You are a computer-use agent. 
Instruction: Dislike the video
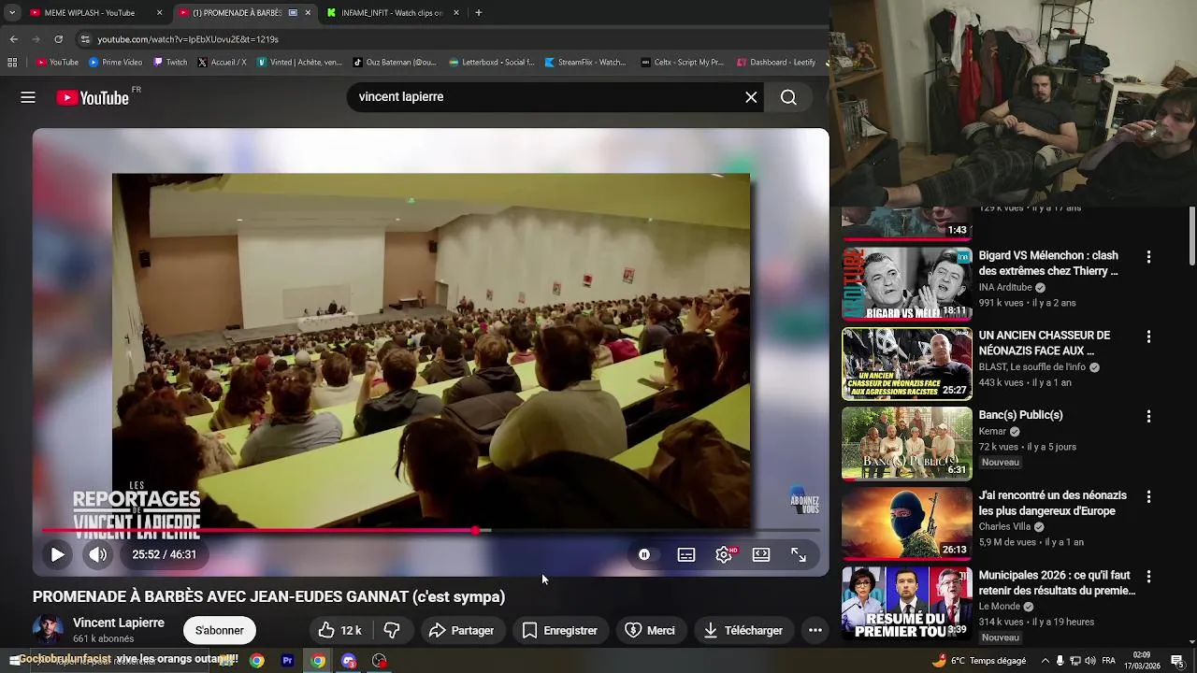tap(393, 630)
